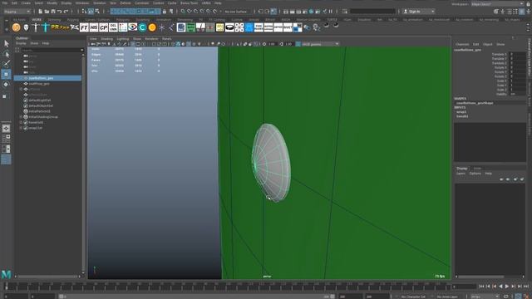Open the Outliner Display menu

point(21,43)
